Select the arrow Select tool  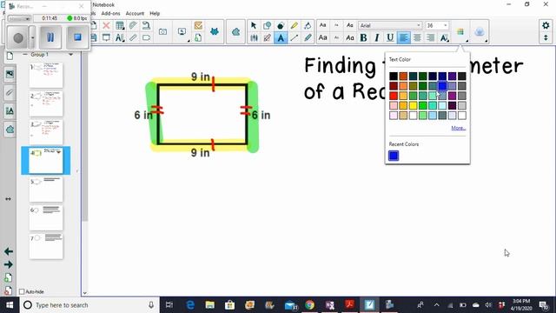point(253,25)
